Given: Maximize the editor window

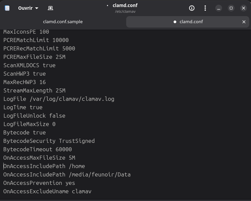Looking at the screenshot, I should coord(231,8).
